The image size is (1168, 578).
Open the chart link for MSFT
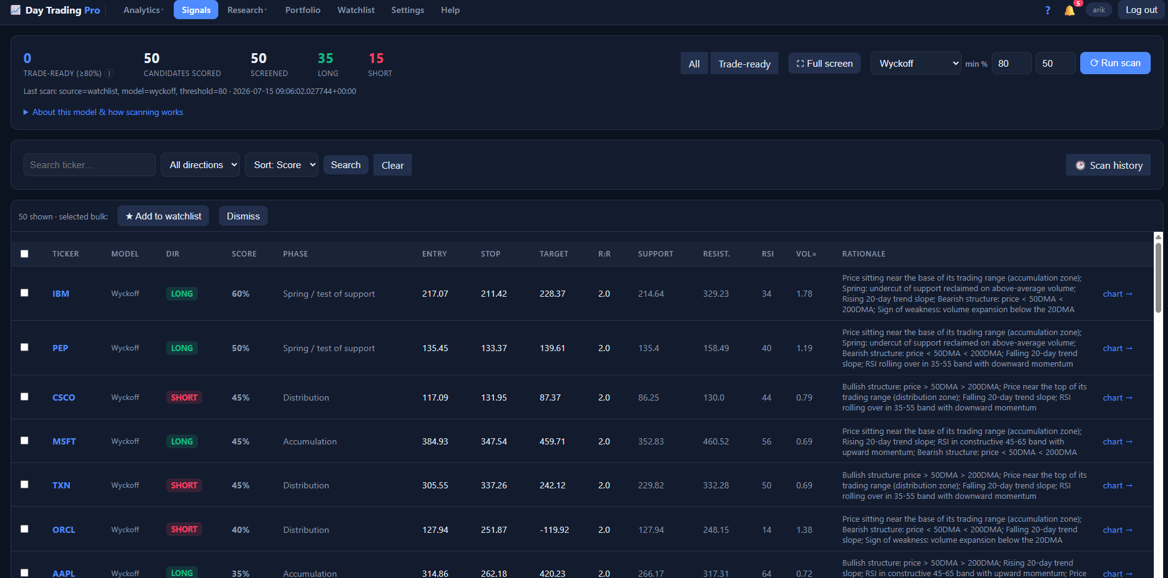coord(1117,441)
